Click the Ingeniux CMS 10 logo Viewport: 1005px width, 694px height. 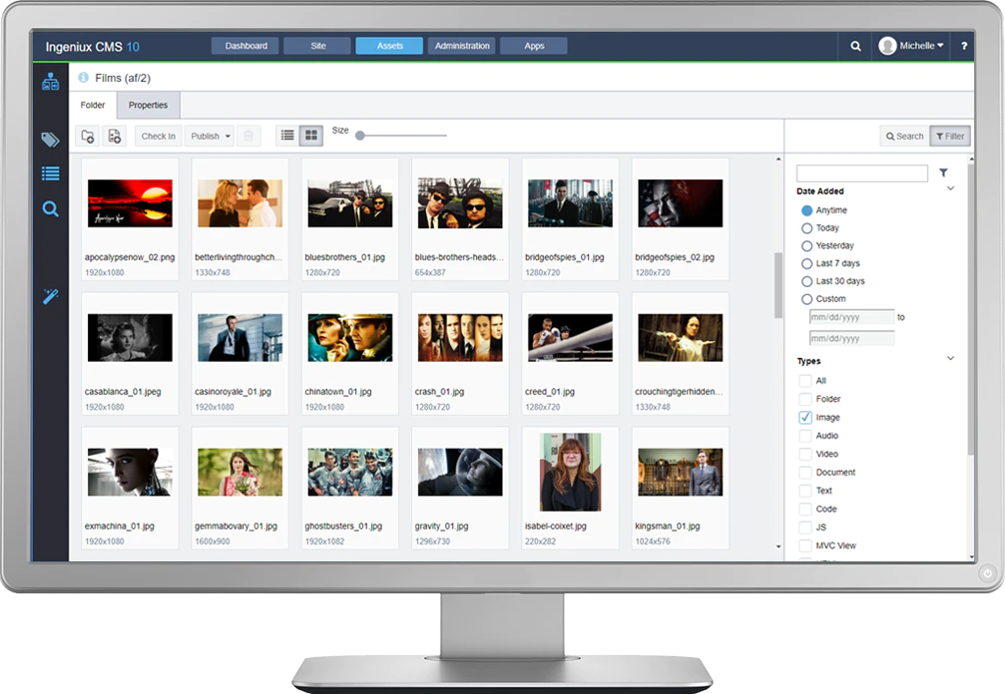(92, 47)
